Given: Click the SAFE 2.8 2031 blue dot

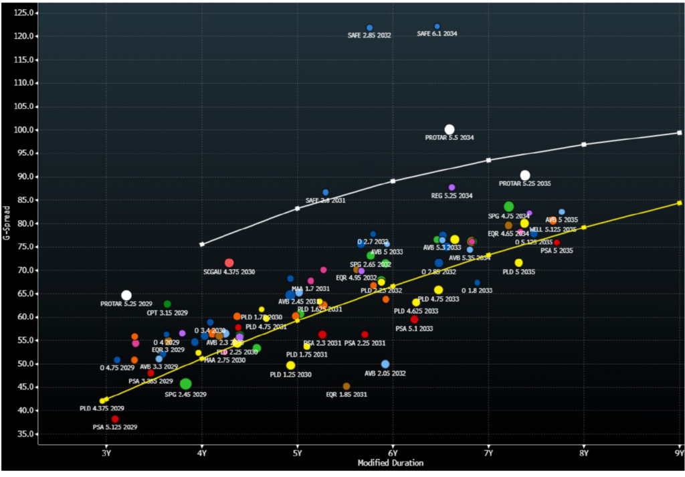Looking at the screenshot, I should (x=326, y=193).
